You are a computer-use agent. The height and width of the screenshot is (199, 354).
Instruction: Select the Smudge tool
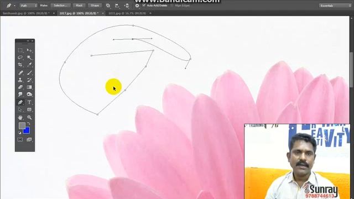(x=20, y=94)
